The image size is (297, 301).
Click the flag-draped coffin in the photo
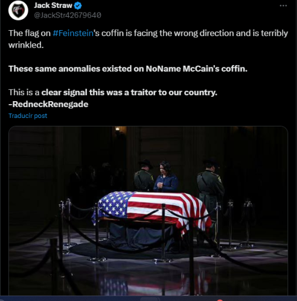coord(151,208)
